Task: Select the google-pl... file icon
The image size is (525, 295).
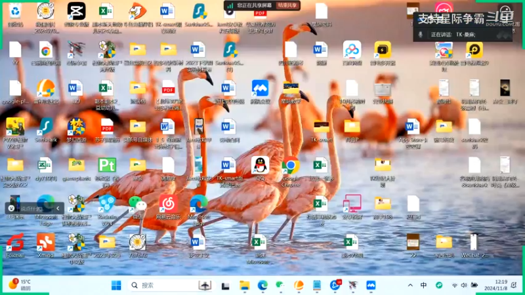Action: coord(15,88)
